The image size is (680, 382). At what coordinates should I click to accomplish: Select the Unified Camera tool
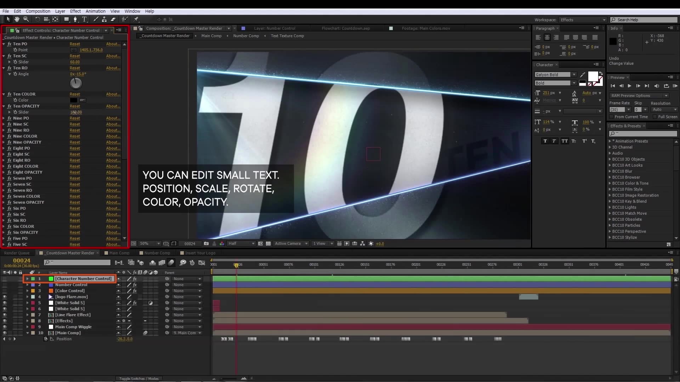pyautogui.click(x=46, y=19)
